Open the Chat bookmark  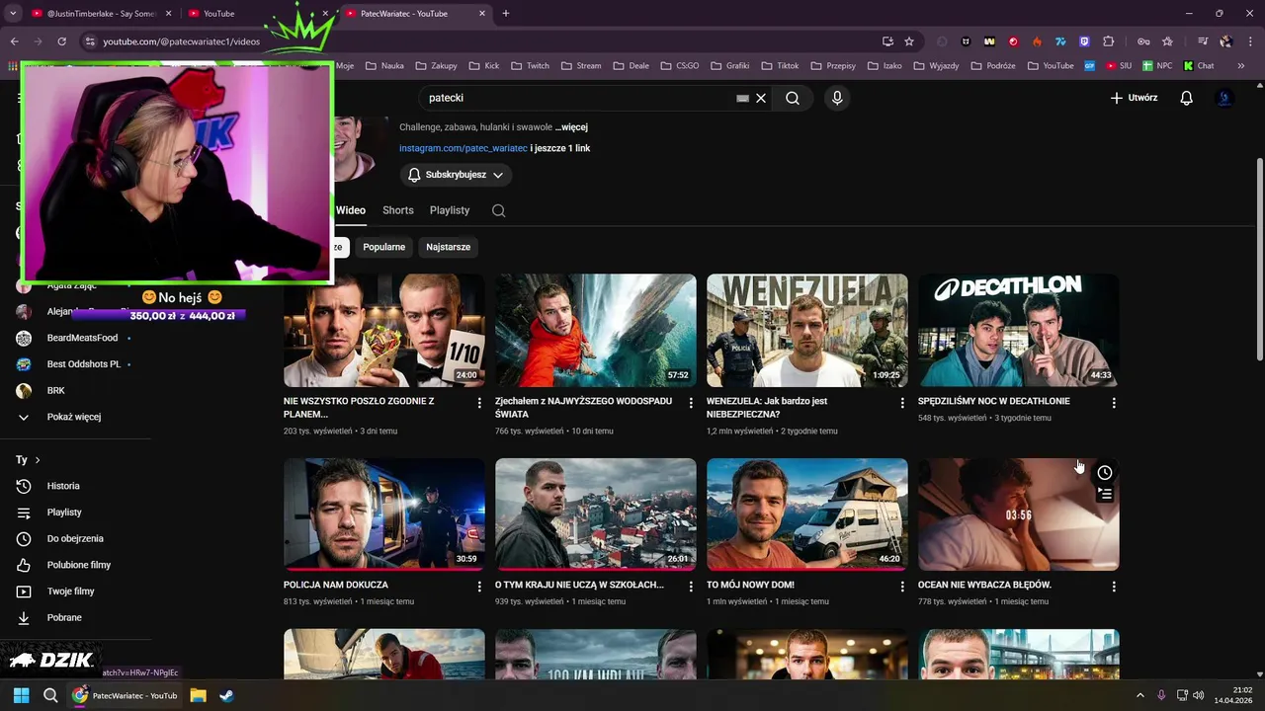(1199, 66)
